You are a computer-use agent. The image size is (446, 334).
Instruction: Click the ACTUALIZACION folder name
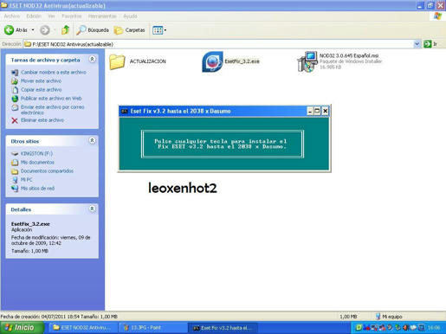click(147, 61)
